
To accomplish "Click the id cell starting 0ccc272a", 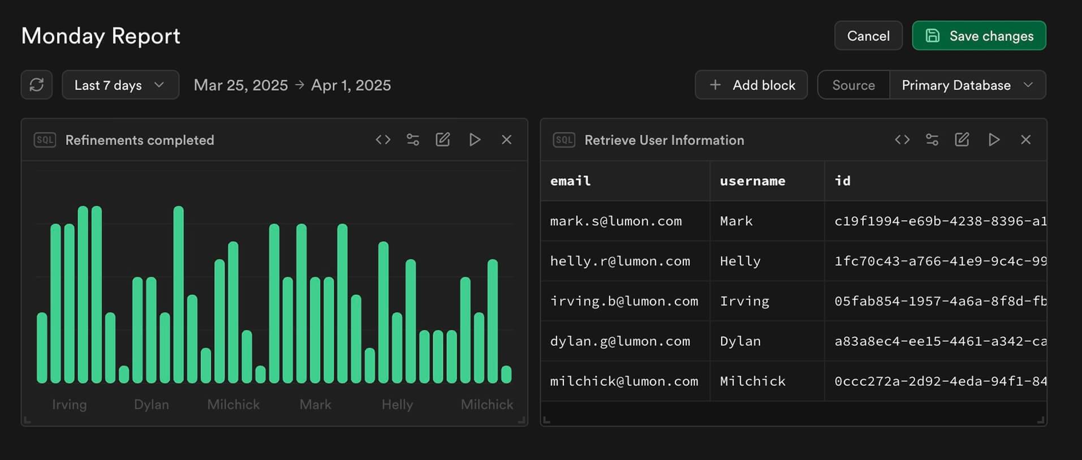I will point(936,381).
